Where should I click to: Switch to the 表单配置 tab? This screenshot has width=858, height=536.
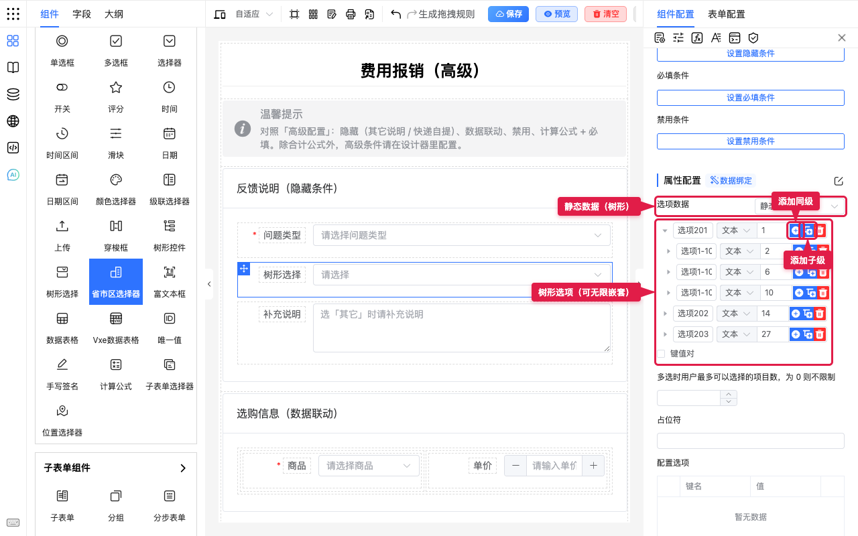point(727,14)
